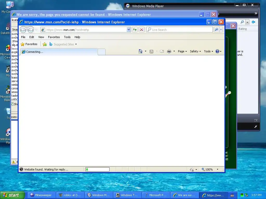The height and width of the screenshot is (199, 266).
Task: Open the Safety command bar menu
Action: coord(195,51)
